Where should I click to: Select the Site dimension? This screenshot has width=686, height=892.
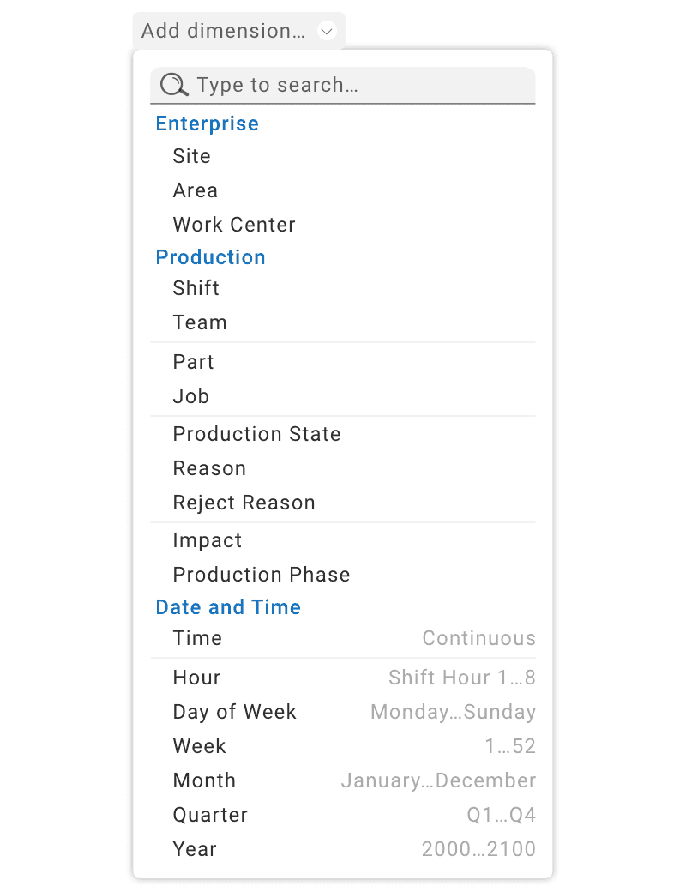point(191,156)
